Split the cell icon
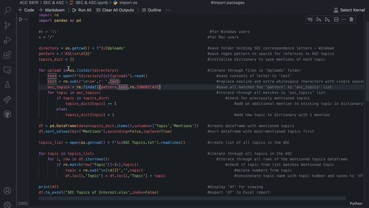Screen dimensions: 369x208 tap(336, 20)
